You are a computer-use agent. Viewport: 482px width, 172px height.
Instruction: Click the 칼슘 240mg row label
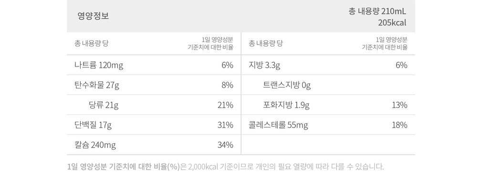[x=95, y=145]
